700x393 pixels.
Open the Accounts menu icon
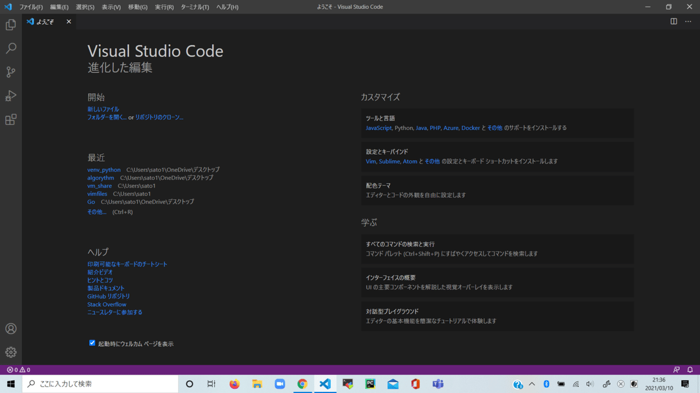click(x=10, y=328)
